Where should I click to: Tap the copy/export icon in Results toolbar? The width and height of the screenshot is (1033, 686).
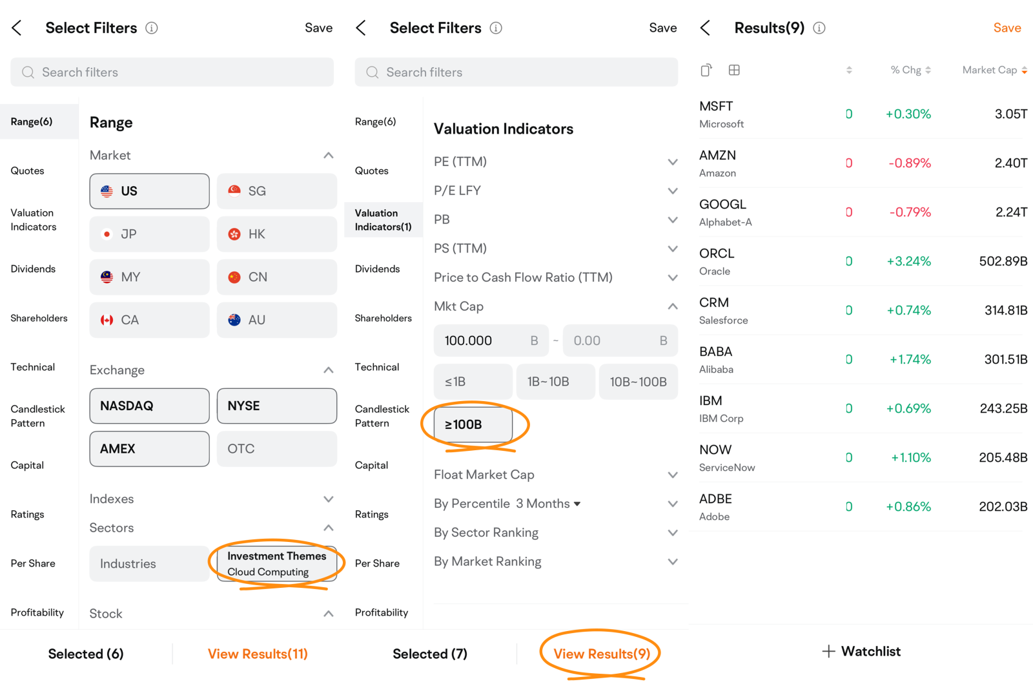706,70
